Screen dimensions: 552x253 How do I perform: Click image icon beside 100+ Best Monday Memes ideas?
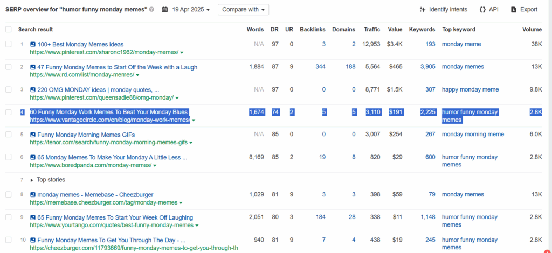pos(33,44)
